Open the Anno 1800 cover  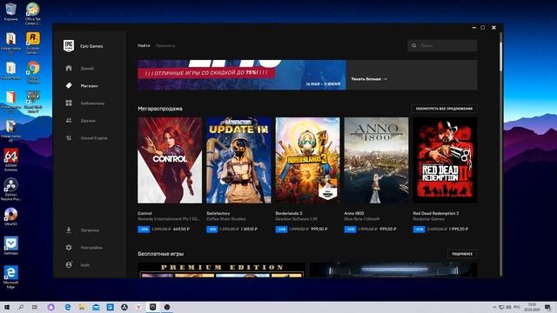(x=376, y=160)
